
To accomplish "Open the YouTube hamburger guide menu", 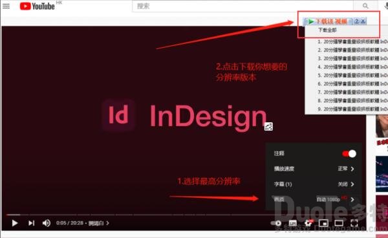I will pos(6,6).
